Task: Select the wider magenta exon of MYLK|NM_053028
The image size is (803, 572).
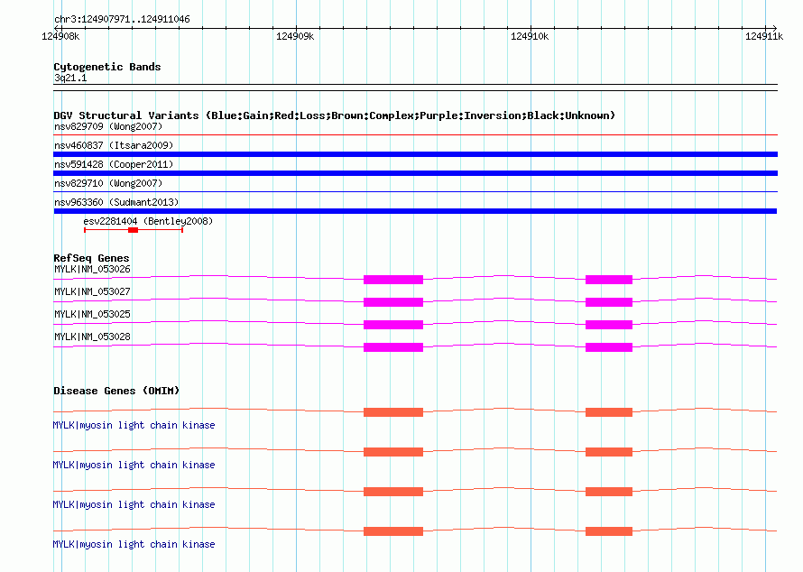Action: tap(393, 347)
